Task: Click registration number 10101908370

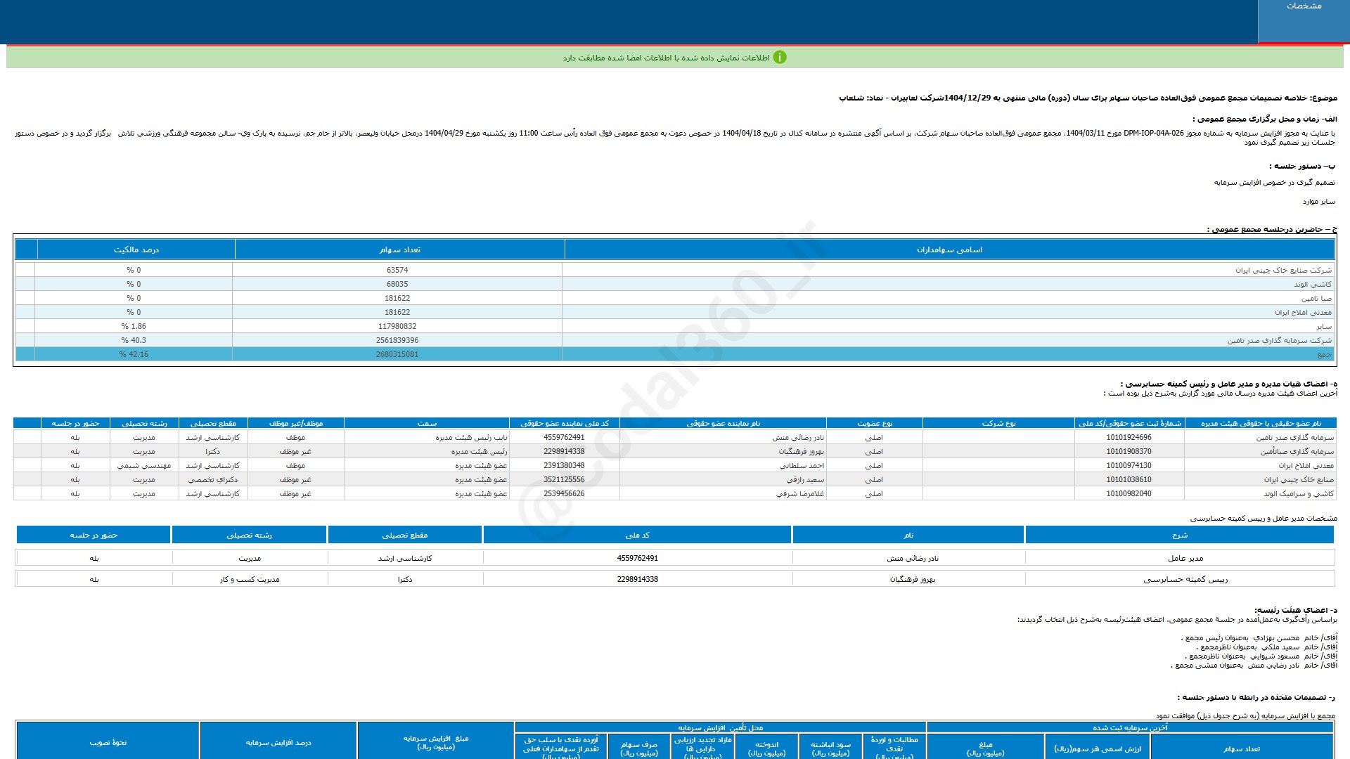Action: 1129,451
